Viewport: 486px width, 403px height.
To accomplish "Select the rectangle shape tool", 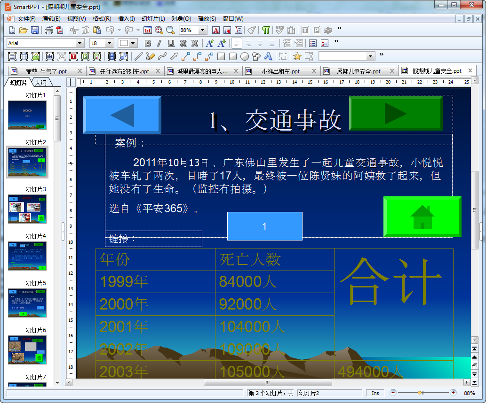I will (221, 56).
